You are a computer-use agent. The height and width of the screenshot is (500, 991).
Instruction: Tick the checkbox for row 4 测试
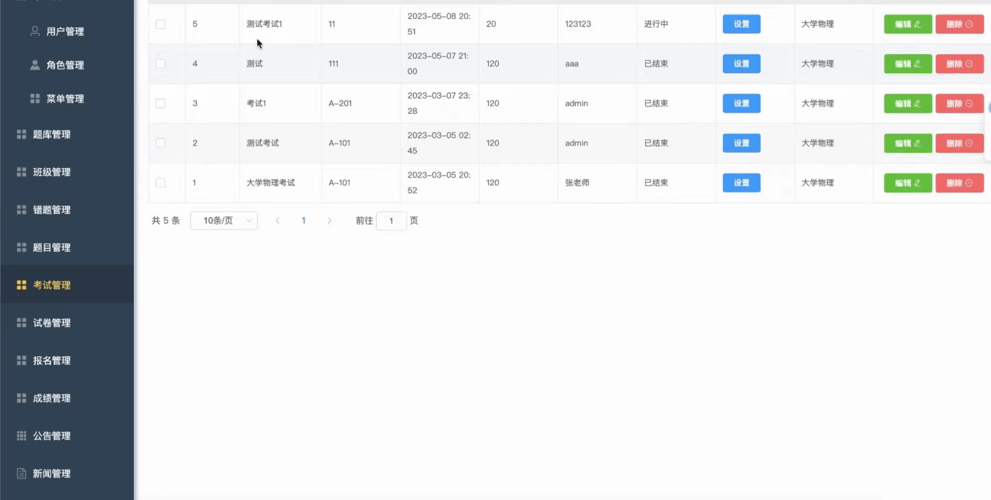click(x=160, y=64)
